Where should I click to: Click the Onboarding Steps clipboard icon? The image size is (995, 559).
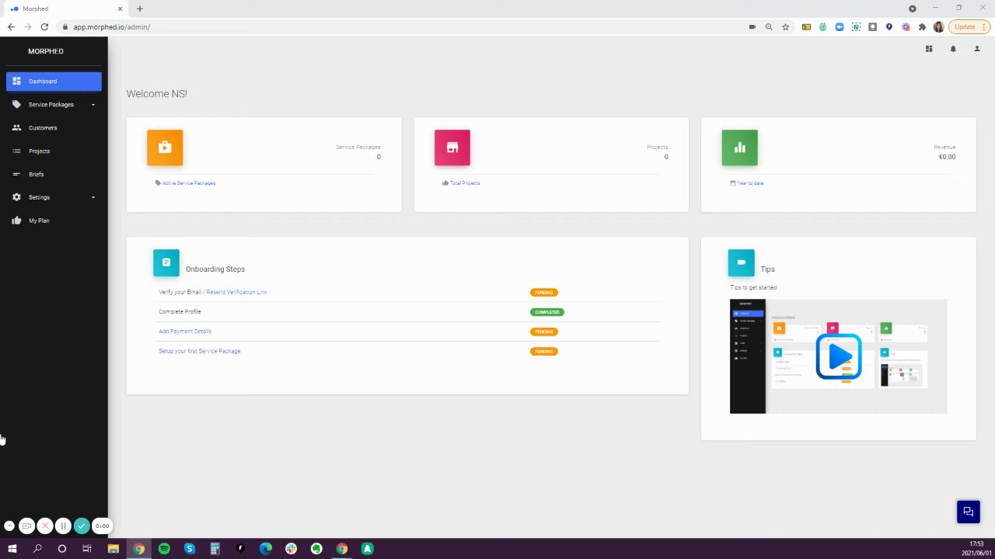(166, 262)
